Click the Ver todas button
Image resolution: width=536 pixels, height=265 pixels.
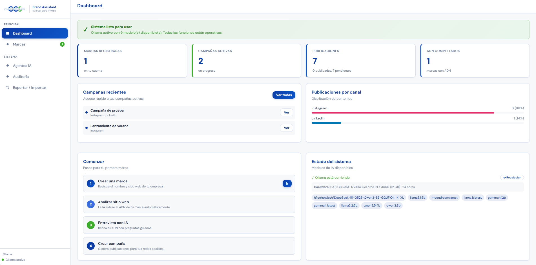(284, 95)
